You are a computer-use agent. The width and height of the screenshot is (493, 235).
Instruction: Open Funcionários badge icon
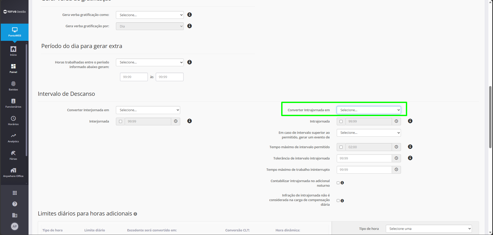pos(13,101)
